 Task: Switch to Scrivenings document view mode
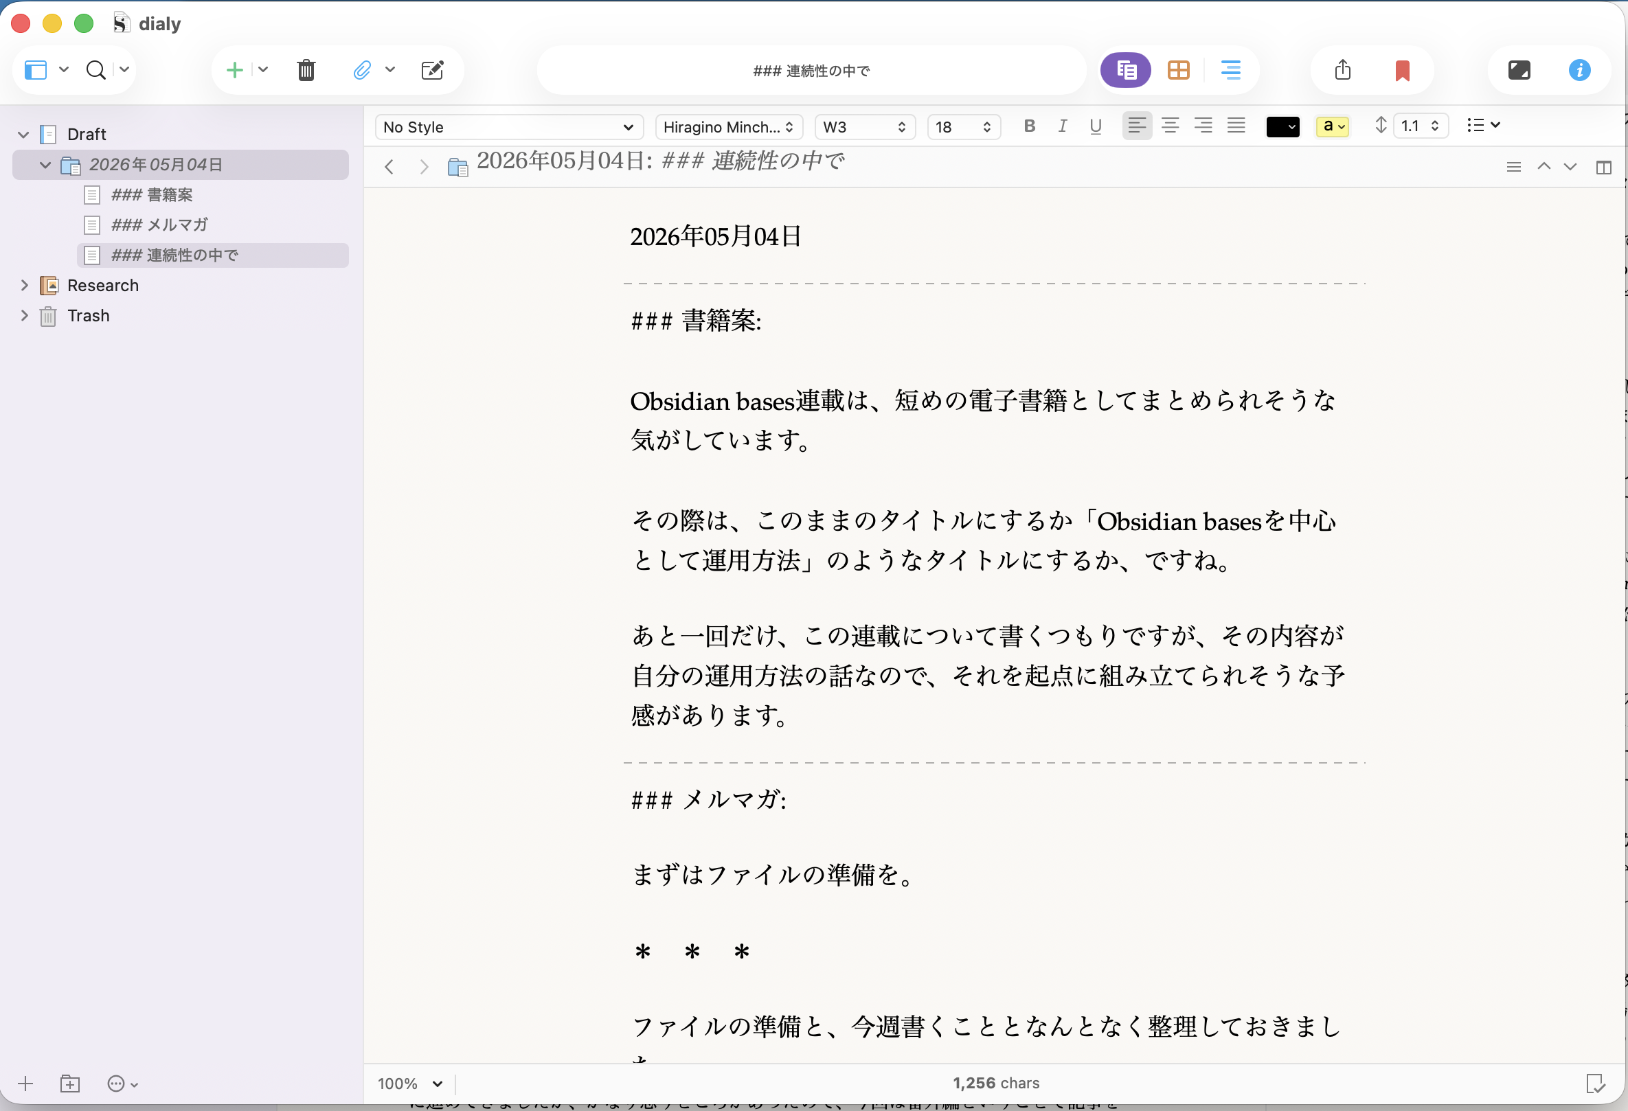tap(1126, 70)
